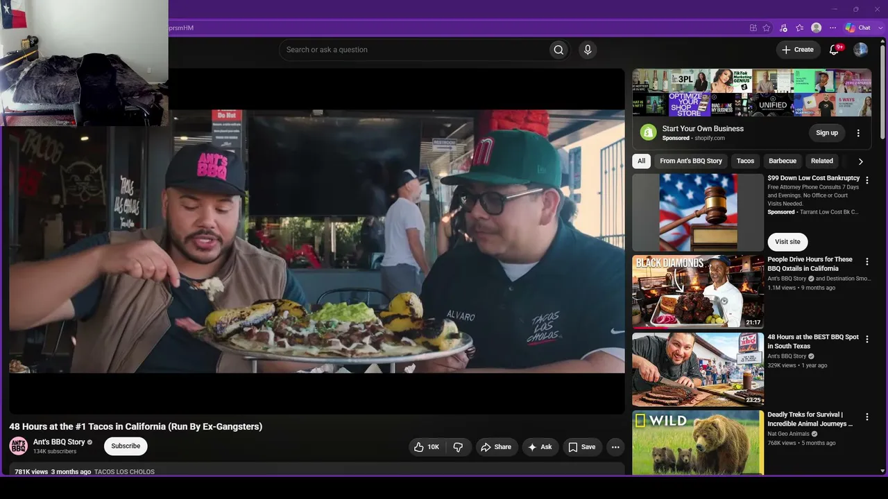
Task: Dislike the video with thumbs down
Action: tap(458, 447)
